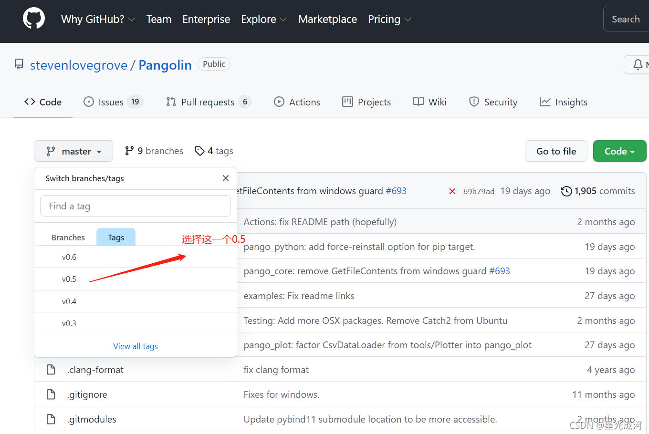Viewport: 649px width, 434px height.
Task: Open commit hash 69b79ad
Action: point(479,191)
